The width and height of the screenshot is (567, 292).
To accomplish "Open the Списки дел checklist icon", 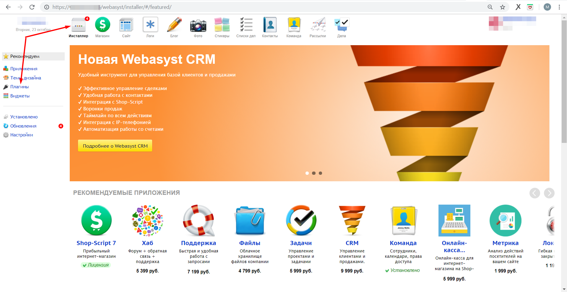I will [246, 25].
